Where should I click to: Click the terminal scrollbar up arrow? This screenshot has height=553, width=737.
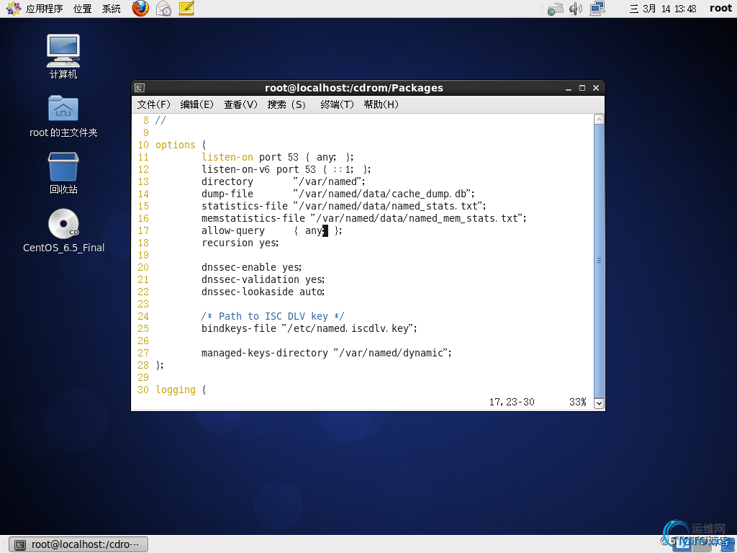tap(599, 120)
